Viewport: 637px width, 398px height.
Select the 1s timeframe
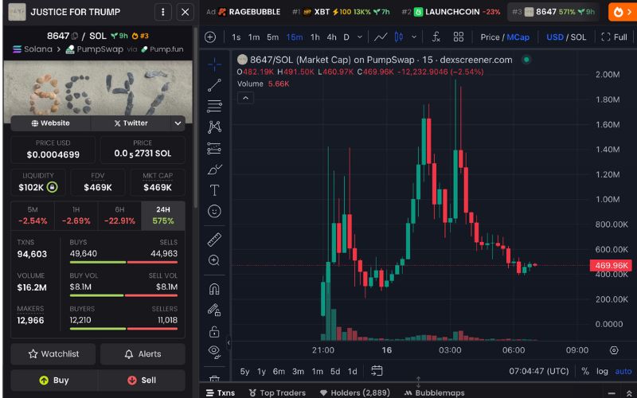(x=236, y=37)
